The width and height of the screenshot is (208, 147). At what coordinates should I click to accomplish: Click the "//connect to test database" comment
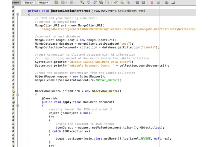tap(57, 36)
